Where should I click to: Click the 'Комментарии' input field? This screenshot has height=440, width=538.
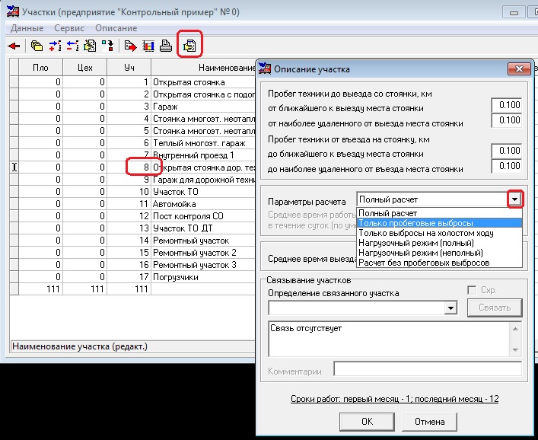click(x=427, y=370)
